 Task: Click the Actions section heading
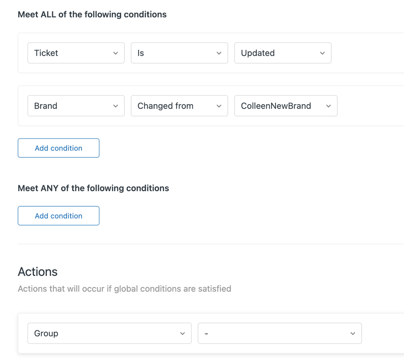(x=38, y=272)
